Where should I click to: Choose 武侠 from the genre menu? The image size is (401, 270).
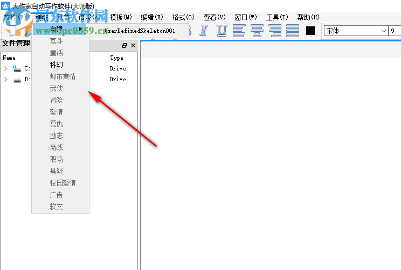pyautogui.click(x=60, y=88)
